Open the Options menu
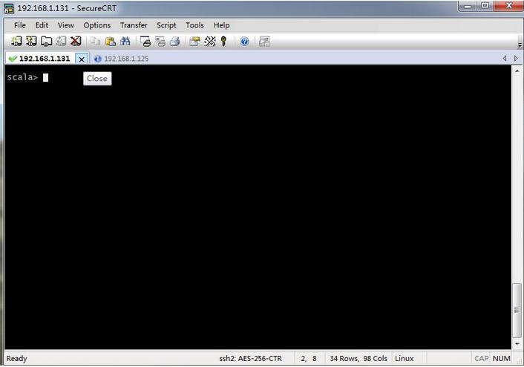This screenshot has height=367, width=524. tap(97, 25)
